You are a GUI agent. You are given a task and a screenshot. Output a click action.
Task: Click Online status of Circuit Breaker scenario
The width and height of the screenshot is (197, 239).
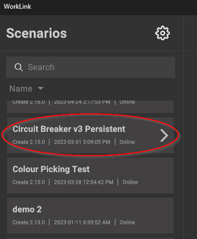(127, 142)
